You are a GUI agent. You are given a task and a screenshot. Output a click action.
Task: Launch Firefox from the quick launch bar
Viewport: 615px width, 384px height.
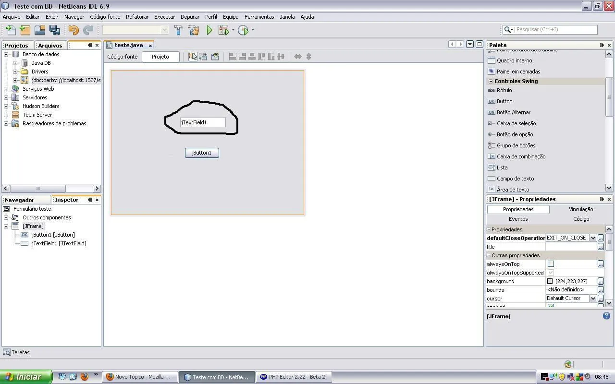pyautogui.click(x=85, y=377)
